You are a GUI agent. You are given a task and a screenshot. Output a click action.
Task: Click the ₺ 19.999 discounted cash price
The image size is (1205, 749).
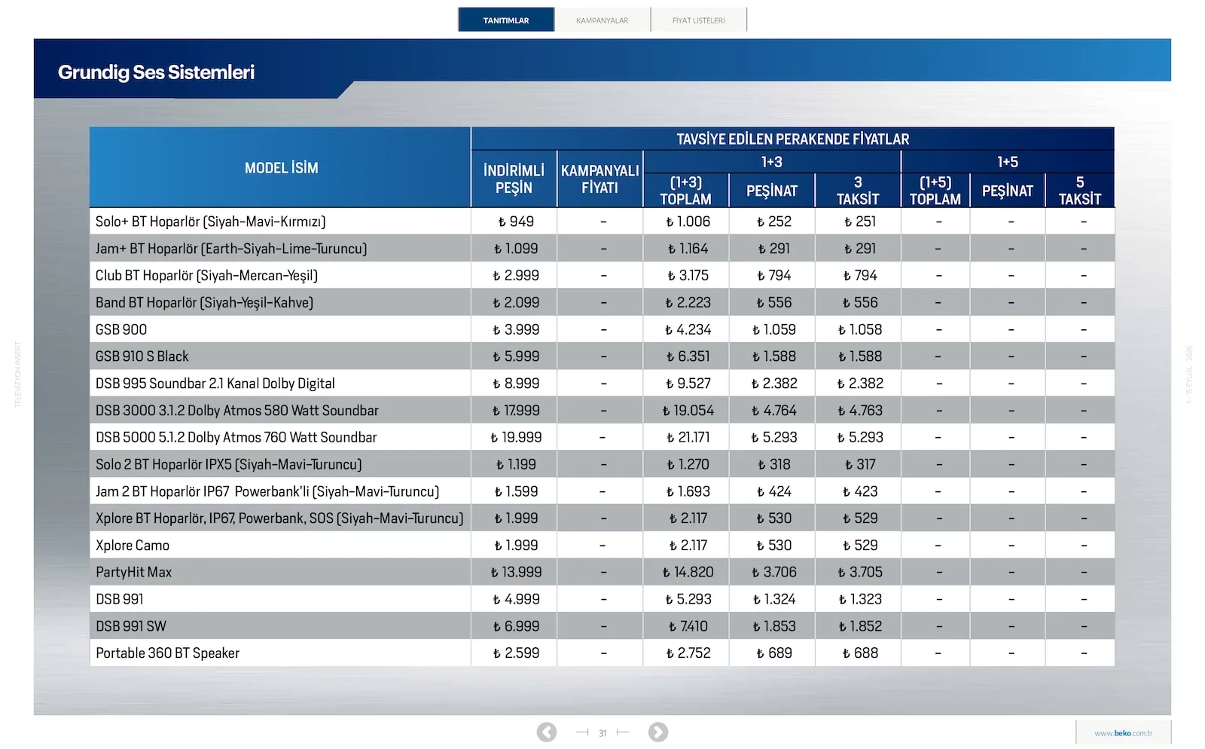pyautogui.click(x=516, y=437)
